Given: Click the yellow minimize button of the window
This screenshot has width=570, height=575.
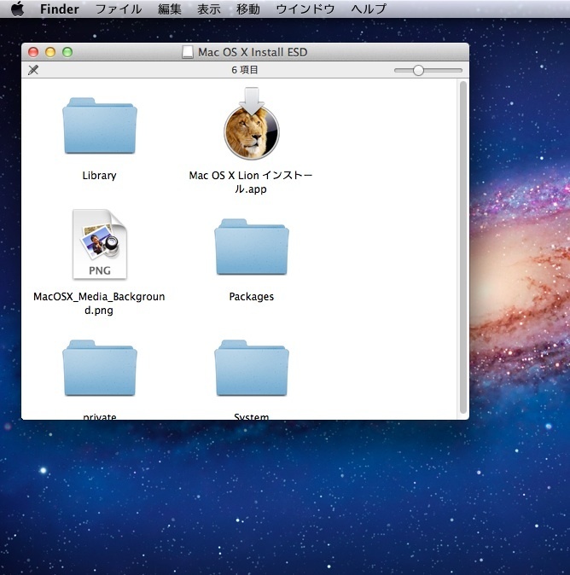Looking at the screenshot, I should pyautogui.click(x=50, y=52).
